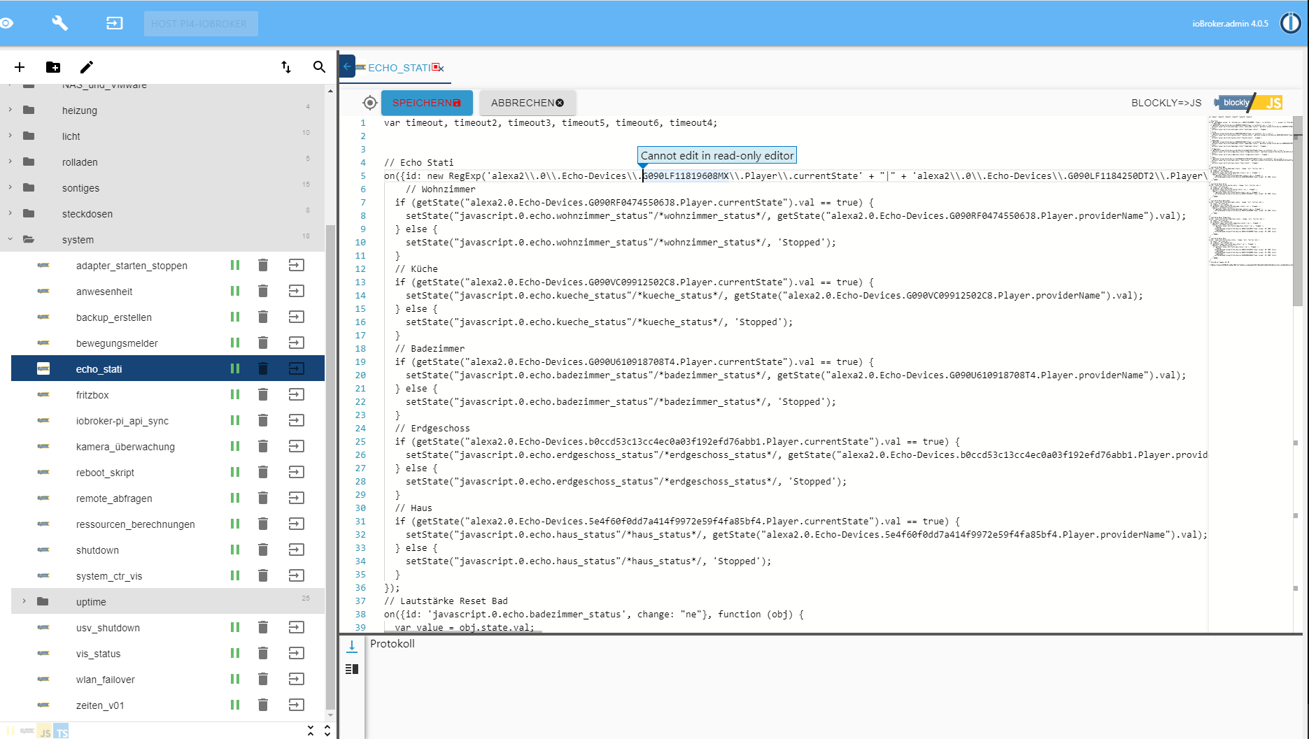Pause the anwesenheit script
Viewport: 1309px width, 739px height.
point(235,291)
